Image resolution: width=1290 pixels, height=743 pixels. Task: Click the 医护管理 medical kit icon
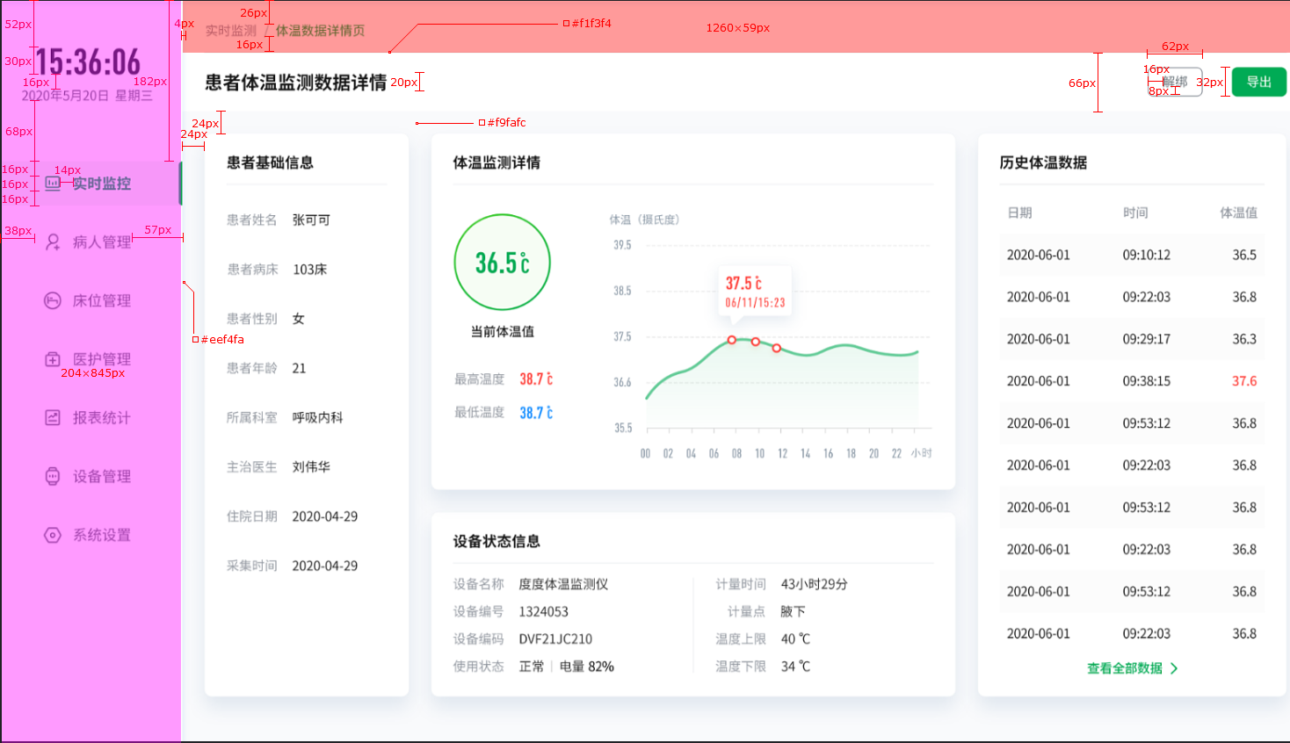53,359
